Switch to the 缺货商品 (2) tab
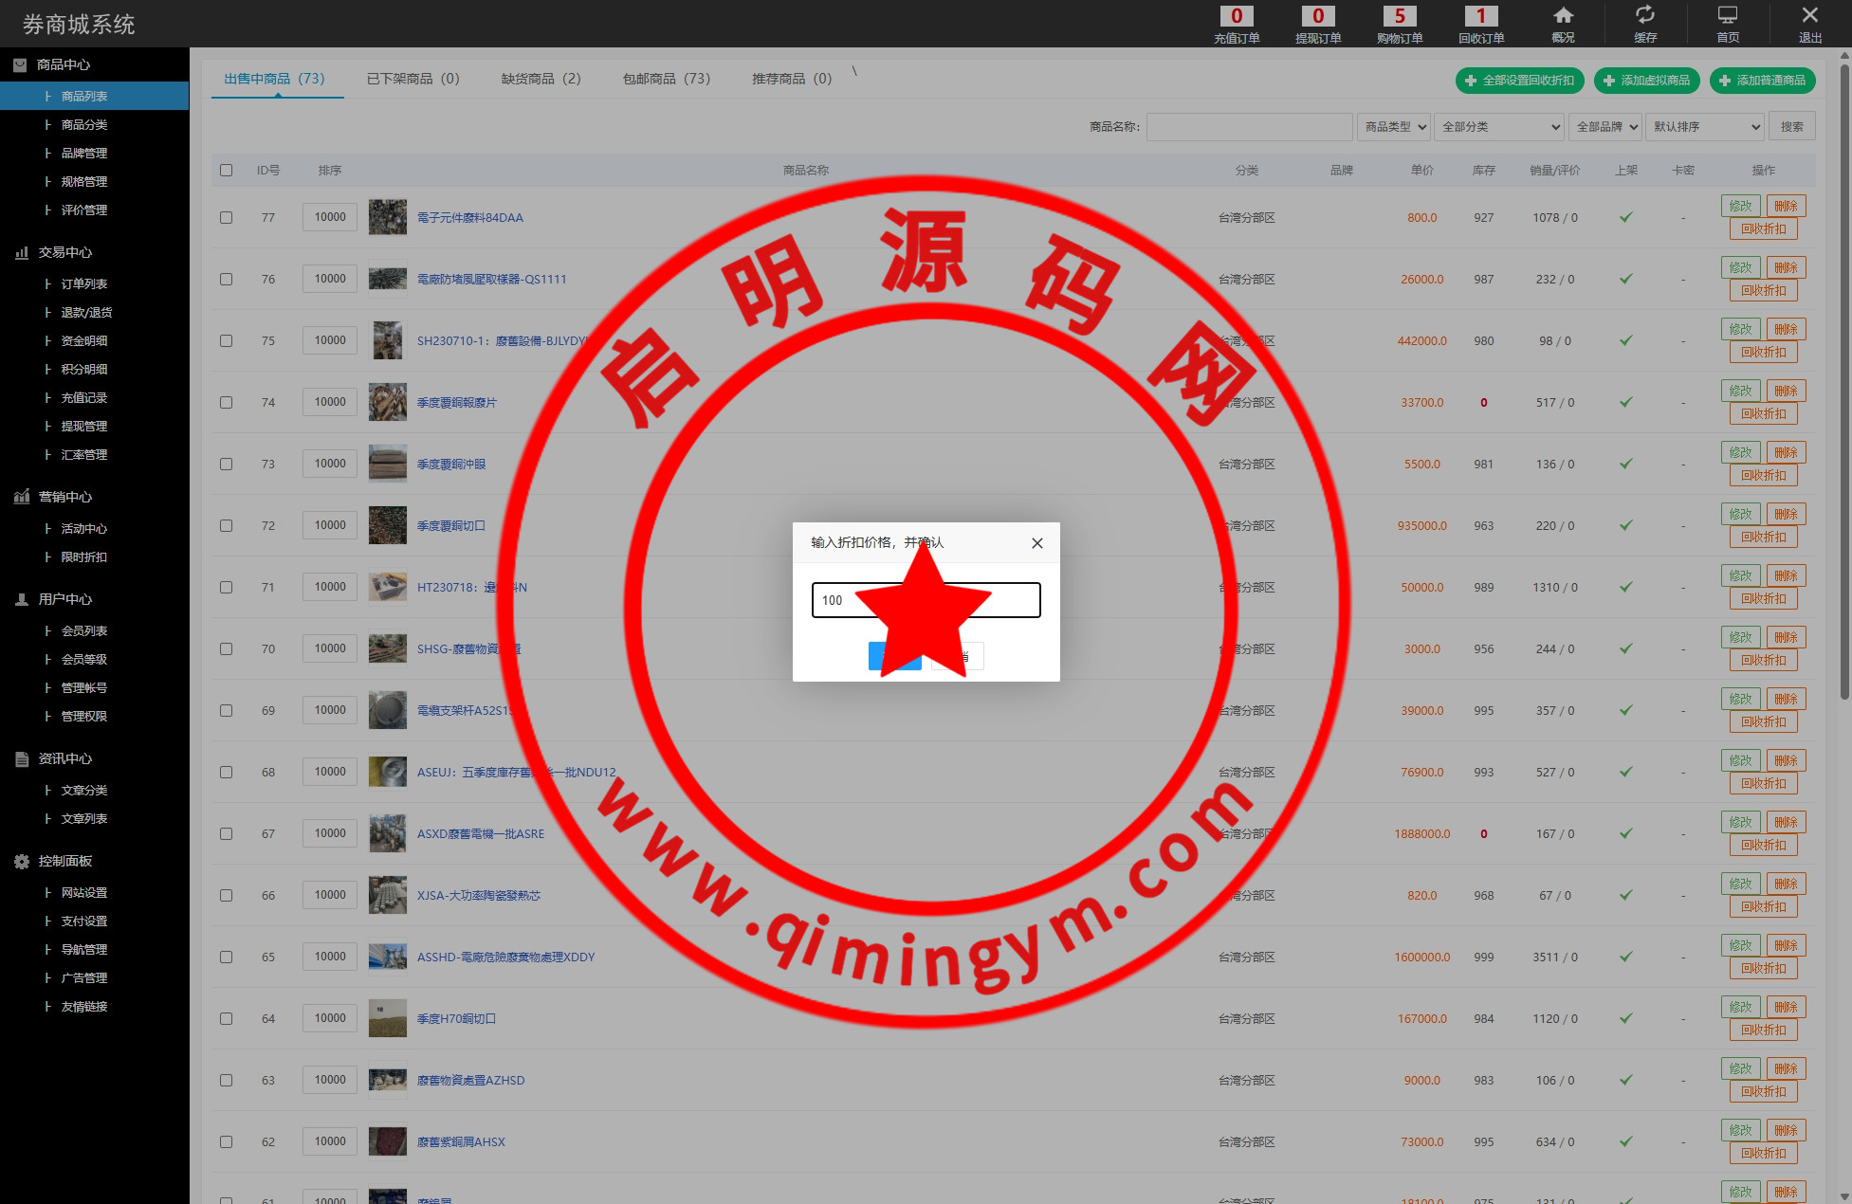 (x=541, y=79)
